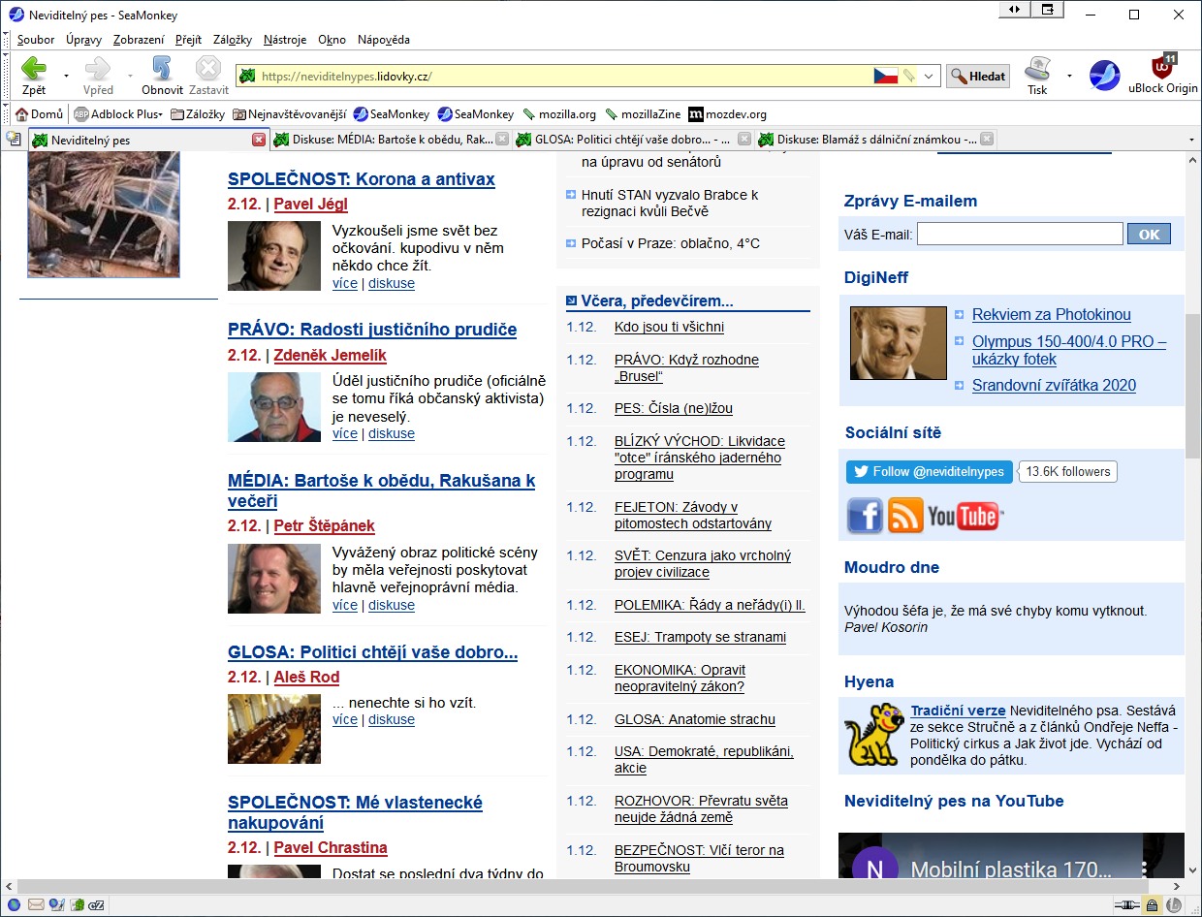Open the Tradiční verze link in Hyena
The width and height of the screenshot is (1202, 917).
point(958,711)
